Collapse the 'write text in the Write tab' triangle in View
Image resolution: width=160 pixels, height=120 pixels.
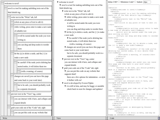63,11
